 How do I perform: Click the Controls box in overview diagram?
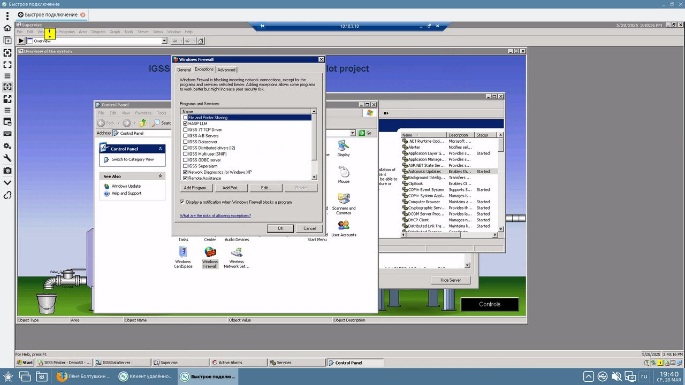(x=490, y=304)
